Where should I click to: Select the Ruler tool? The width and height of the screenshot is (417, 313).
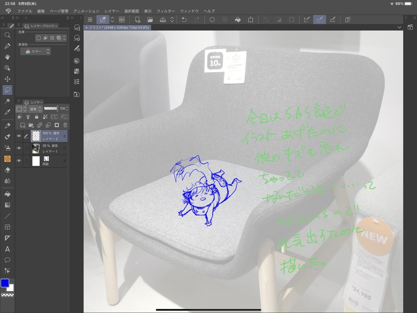(x=7, y=238)
